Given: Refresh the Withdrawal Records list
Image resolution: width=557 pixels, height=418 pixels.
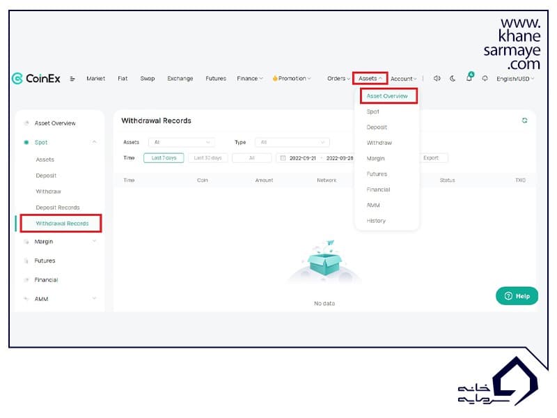Looking at the screenshot, I should point(525,121).
